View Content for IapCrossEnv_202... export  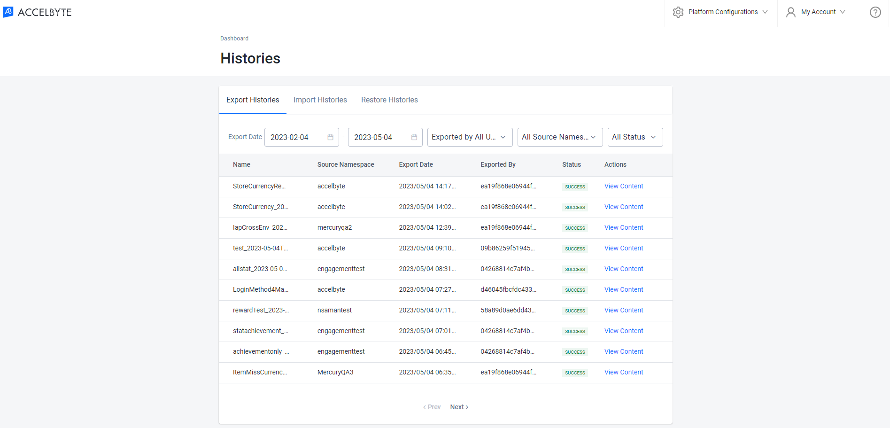[624, 228]
